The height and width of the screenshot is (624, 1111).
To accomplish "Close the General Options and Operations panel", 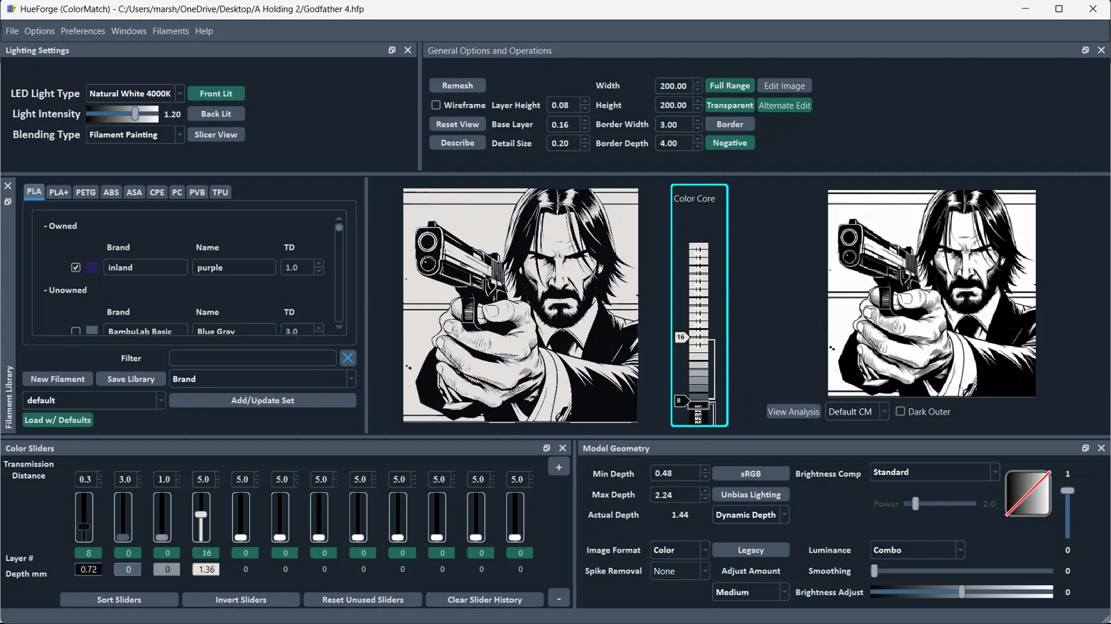I will tap(1101, 50).
